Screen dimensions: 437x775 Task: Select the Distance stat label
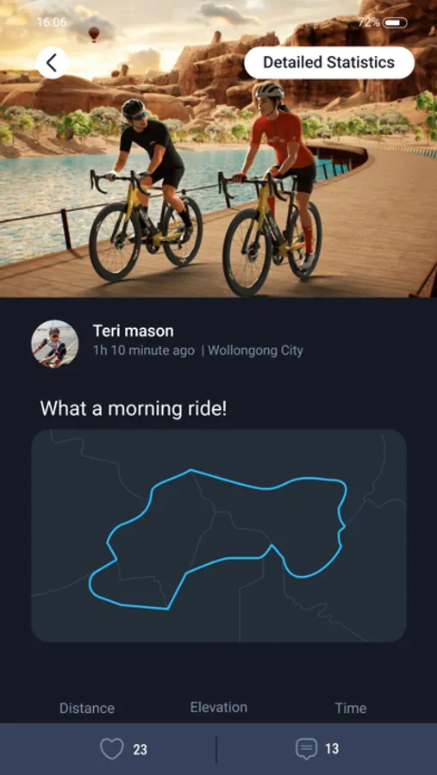click(x=87, y=709)
